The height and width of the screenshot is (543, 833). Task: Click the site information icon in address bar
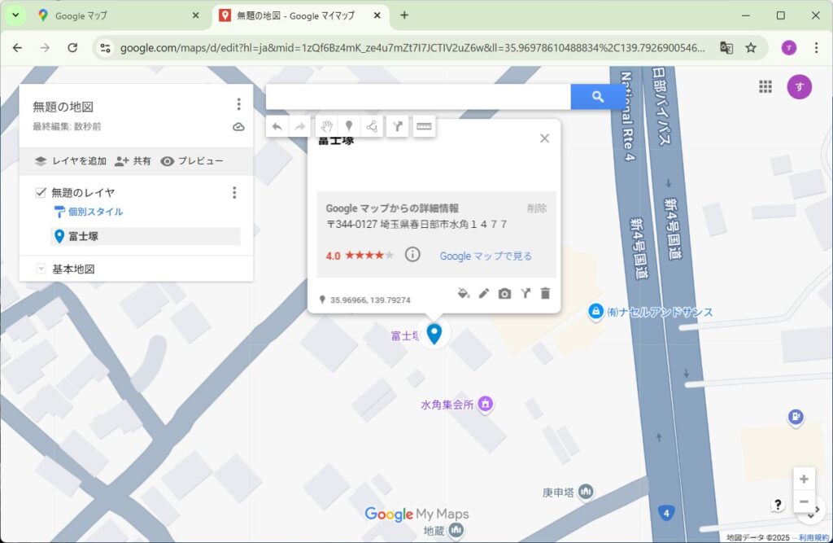click(x=105, y=48)
